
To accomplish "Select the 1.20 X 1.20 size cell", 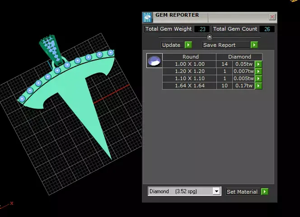I will pyautogui.click(x=189, y=71).
